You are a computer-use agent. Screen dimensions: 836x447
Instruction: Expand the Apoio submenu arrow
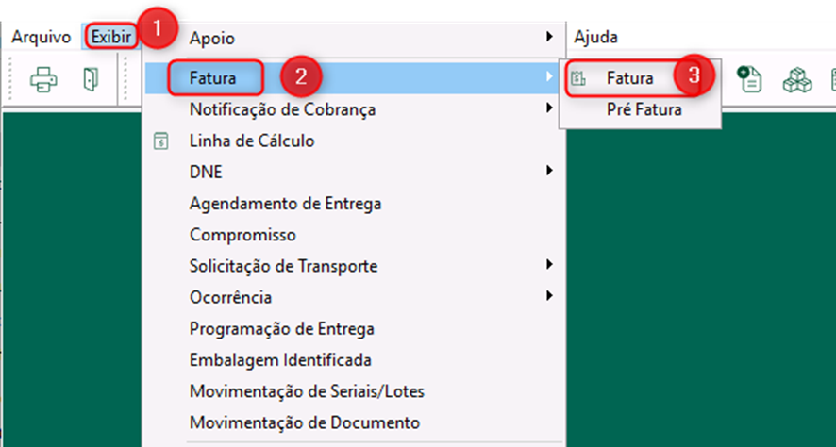click(549, 37)
